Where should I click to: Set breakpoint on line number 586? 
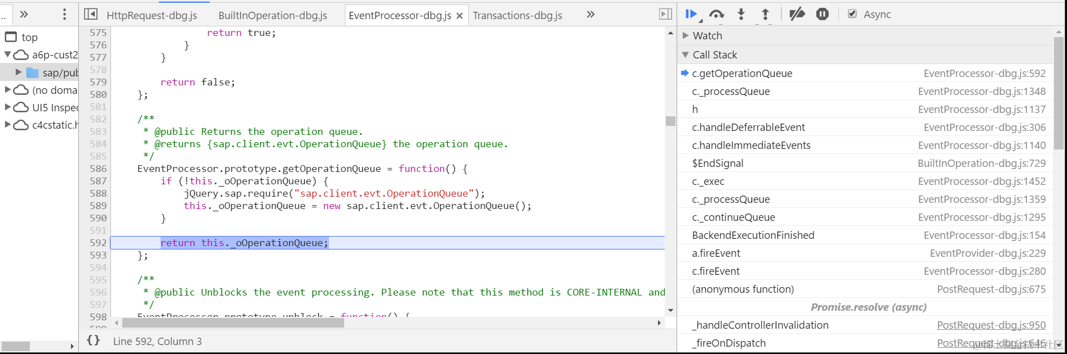[x=98, y=169]
